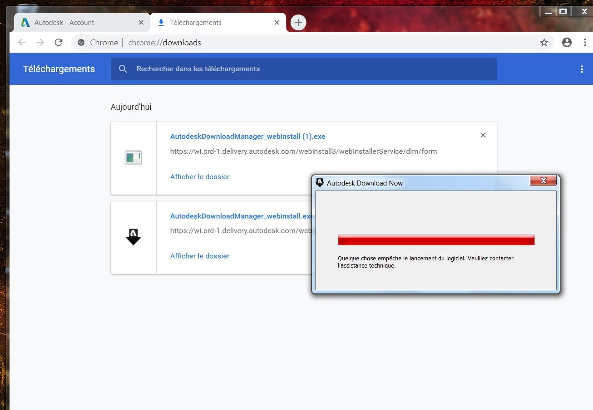Maximize the Chrome window
593x410 pixels.
click(x=563, y=12)
